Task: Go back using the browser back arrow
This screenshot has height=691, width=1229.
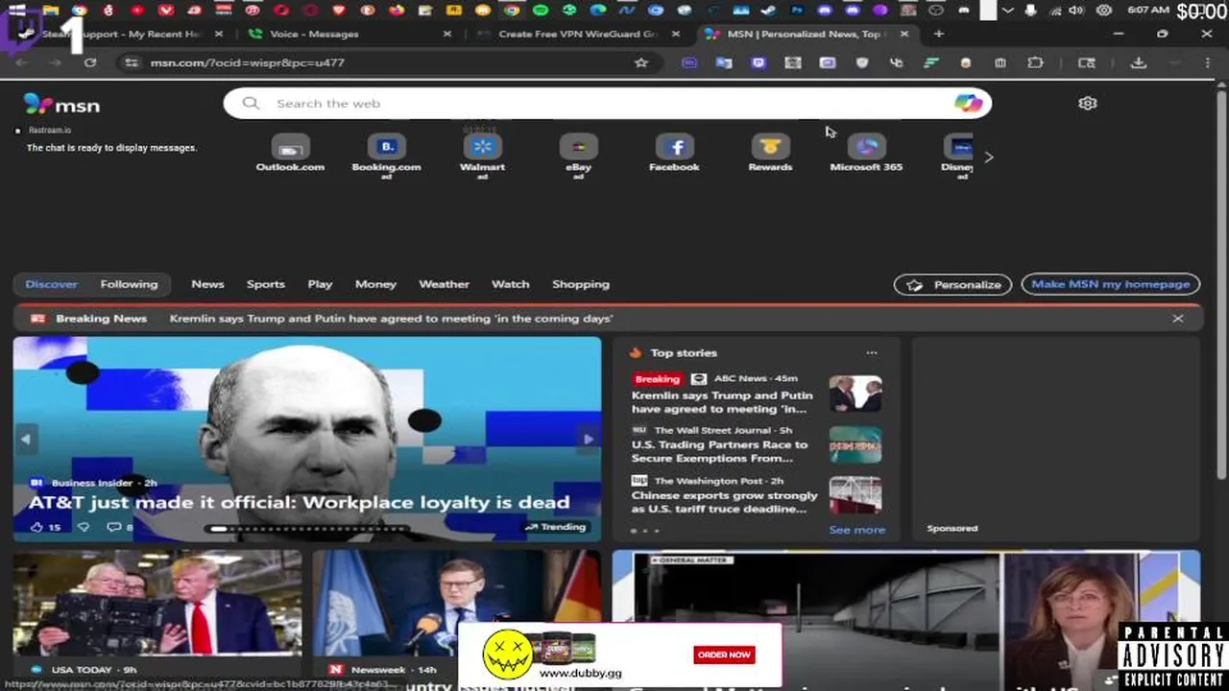Action: point(21,62)
